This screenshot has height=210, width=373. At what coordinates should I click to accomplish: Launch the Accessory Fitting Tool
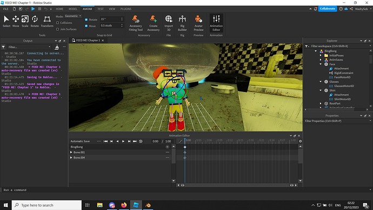click(x=136, y=23)
